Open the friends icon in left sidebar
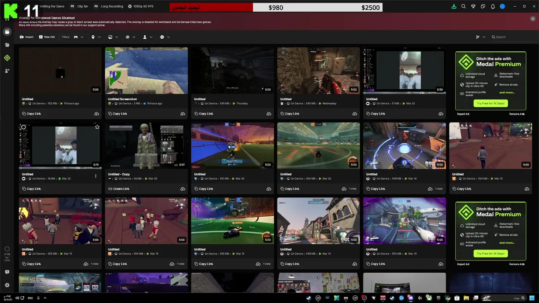The height and width of the screenshot is (303, 539). click(x=7, y=71)
